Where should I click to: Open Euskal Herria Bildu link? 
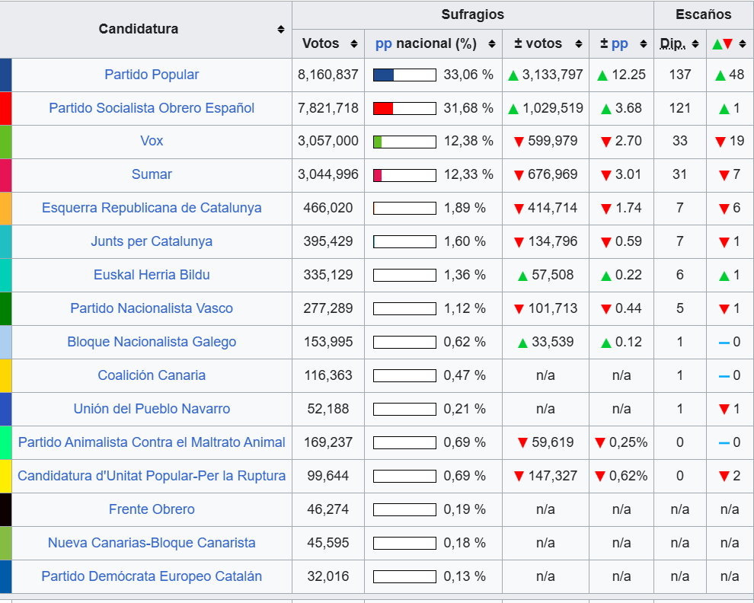point(152,275)
